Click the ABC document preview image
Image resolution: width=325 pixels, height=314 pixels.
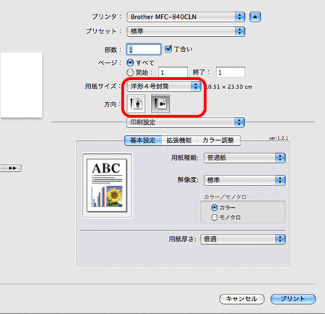pos(107,186)
